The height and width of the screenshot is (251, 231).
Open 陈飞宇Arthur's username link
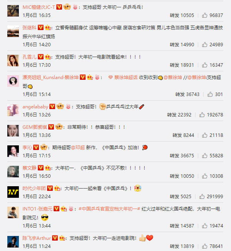(37, 238)
